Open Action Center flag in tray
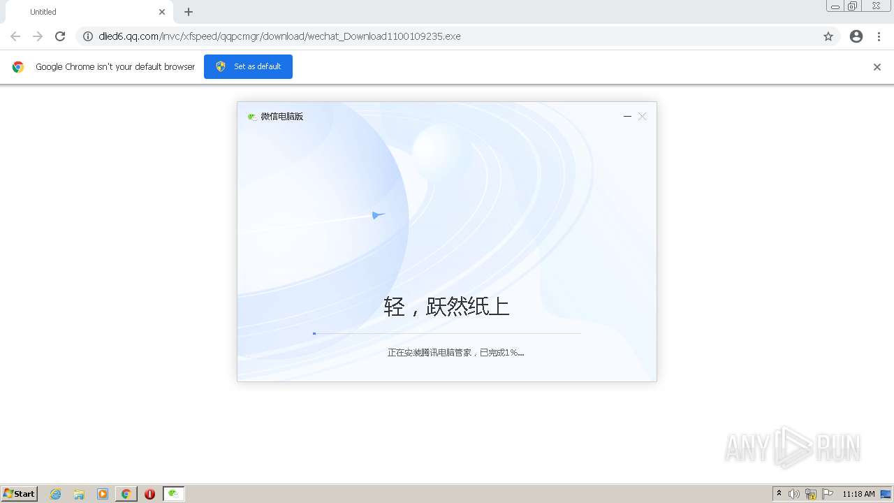The width and height of the screenshot is (894, 503). [x=828, y=494]
